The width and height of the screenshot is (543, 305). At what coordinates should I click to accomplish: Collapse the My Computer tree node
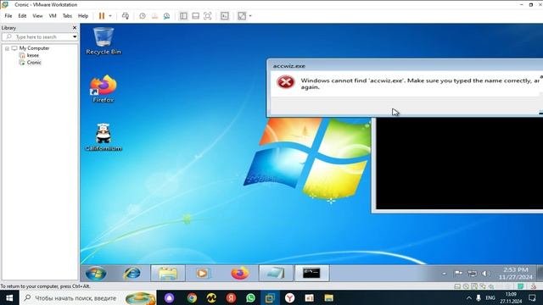click(x=7, y=48)
